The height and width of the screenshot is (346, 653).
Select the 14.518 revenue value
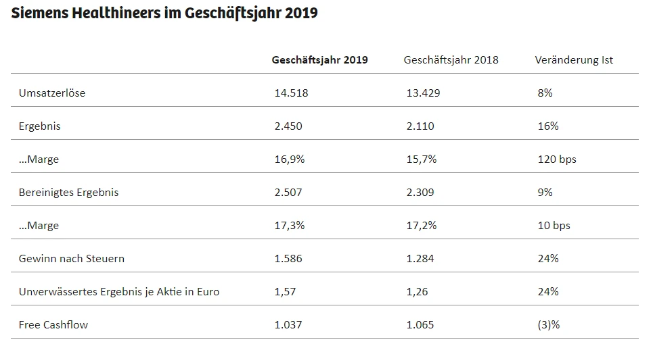[291, 93]
